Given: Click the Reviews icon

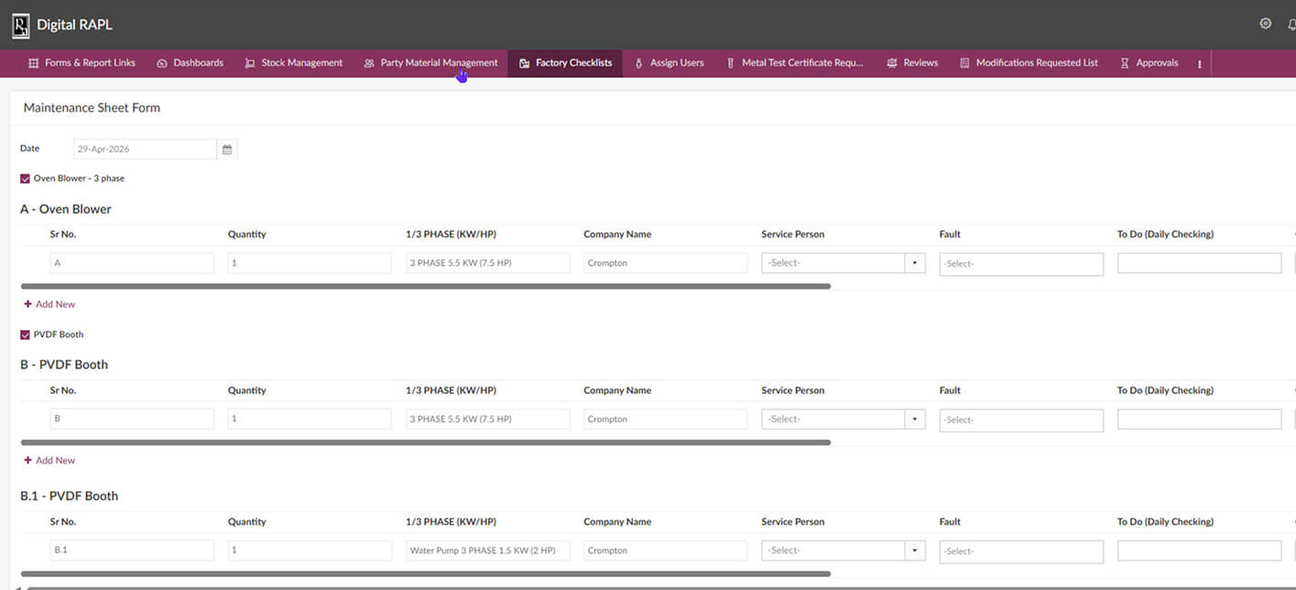Looking at the screenshot, I should [x=892, y=63].
